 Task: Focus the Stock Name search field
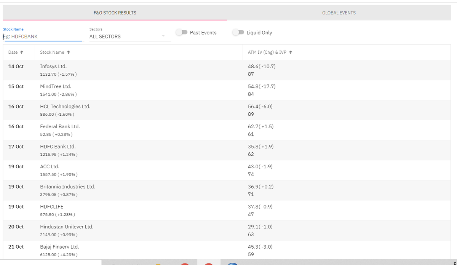[x=42, y=37]
